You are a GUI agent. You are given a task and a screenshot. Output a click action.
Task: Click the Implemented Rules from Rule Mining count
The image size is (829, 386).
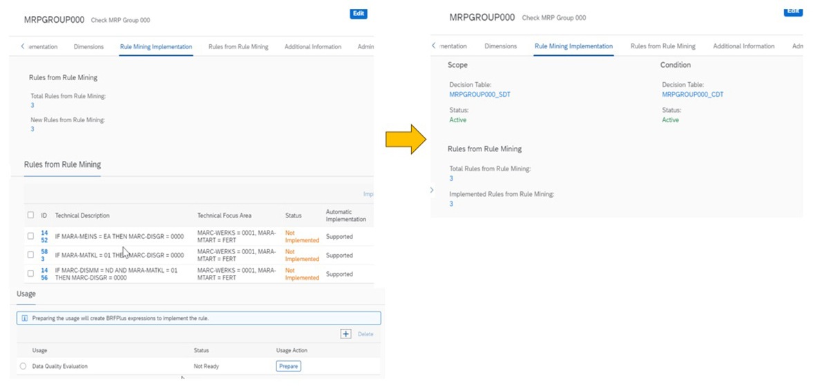[451, 204]
